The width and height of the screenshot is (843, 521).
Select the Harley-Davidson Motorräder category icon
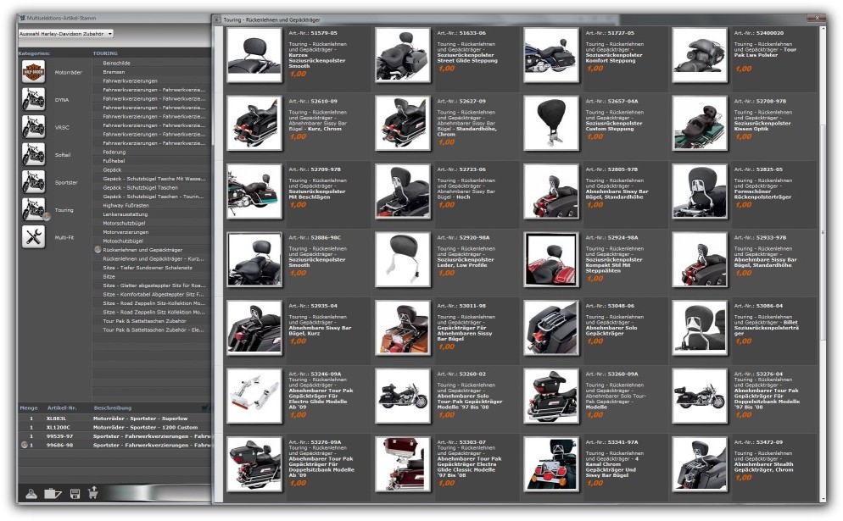coord(33,73)
